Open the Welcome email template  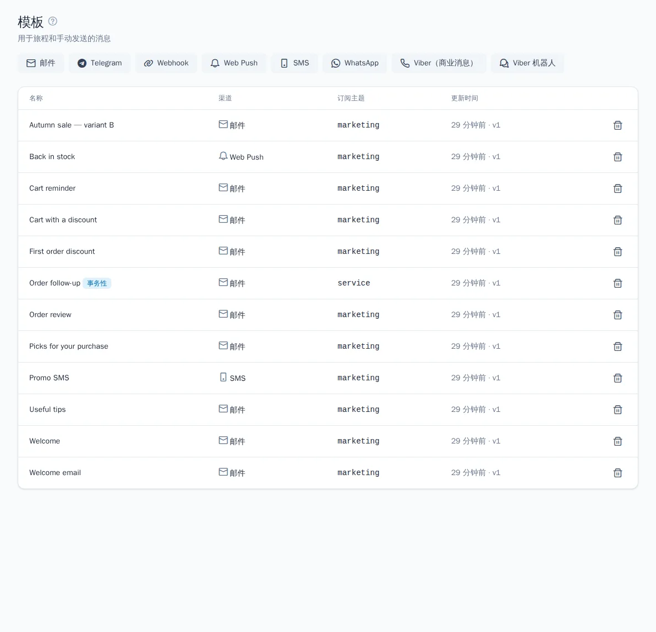tap(55, 472)
